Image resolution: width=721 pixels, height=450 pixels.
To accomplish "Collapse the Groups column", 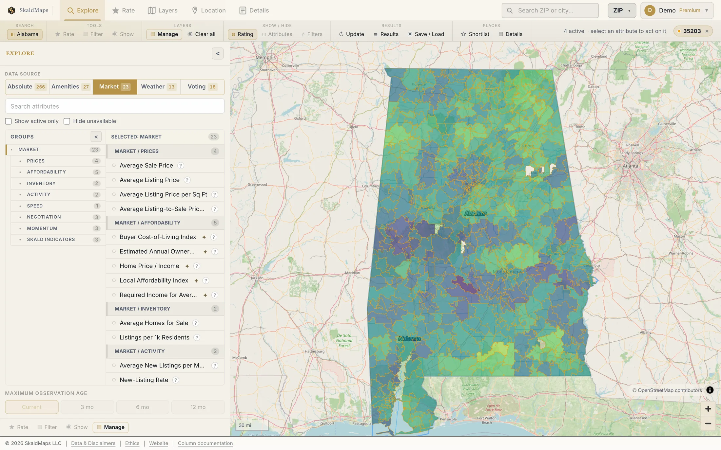I will [x=96, y=137].
